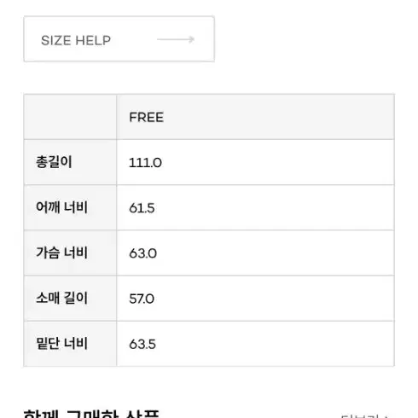Click the 61.5 shoulder width value
Image resolution: width=418 pixels, height=418 pixels.
point(142,208)
